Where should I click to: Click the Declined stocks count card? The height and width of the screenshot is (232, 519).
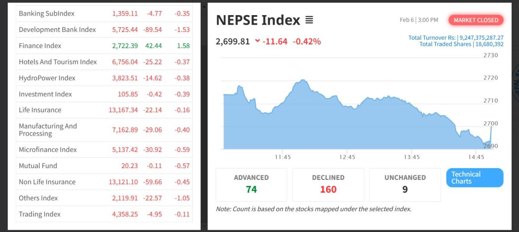click(x=328, y=184)
